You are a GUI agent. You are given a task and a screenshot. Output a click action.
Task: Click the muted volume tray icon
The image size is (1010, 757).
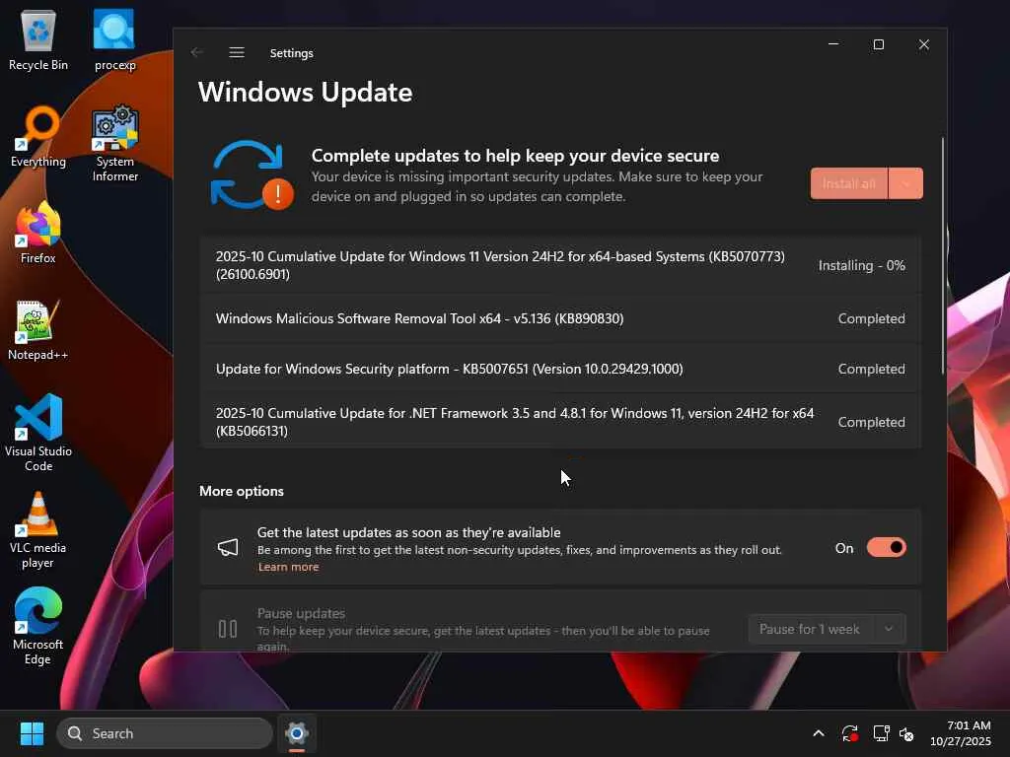tap(906, 733)
